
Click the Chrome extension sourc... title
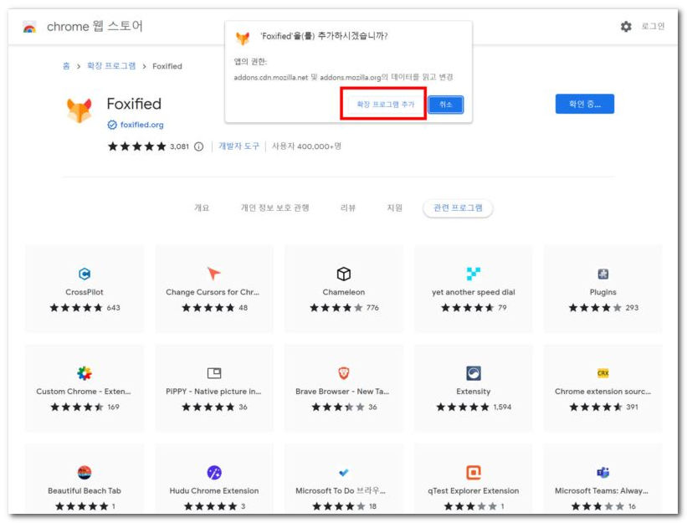[602, 392]
